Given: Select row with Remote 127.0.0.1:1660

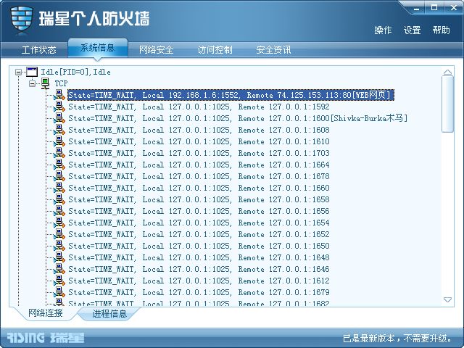Looking at the screenshot, I should pos(199,188).
